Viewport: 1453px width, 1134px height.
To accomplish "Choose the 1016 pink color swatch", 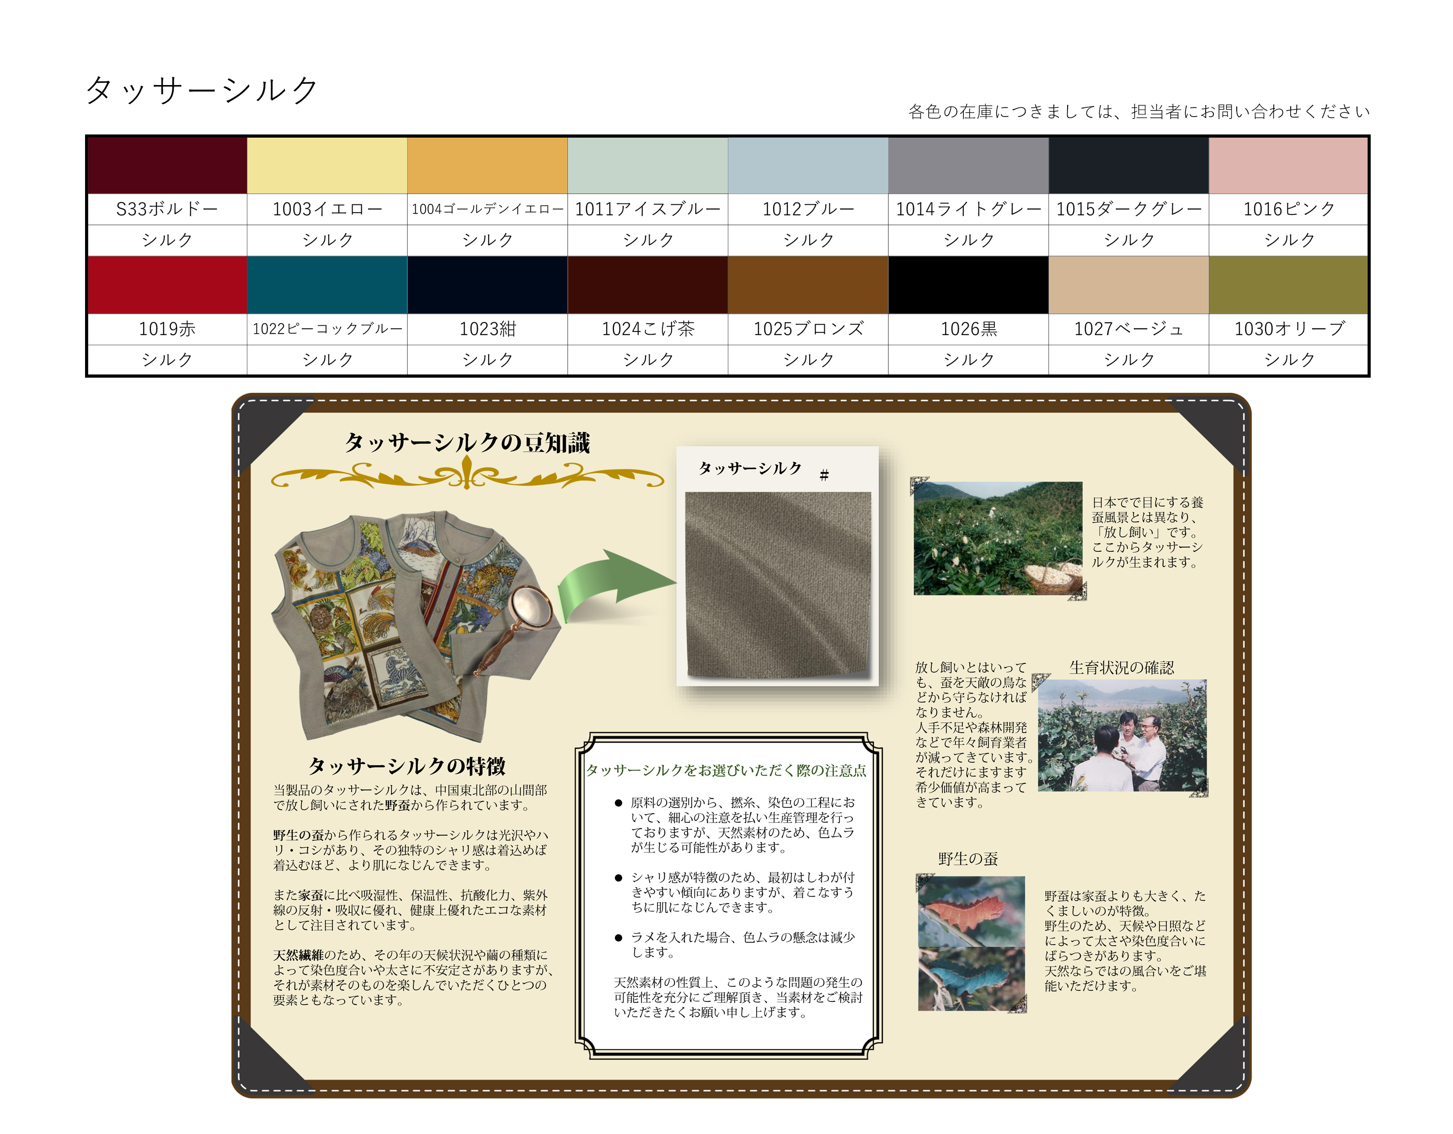I will click(x=1289, y=166).
